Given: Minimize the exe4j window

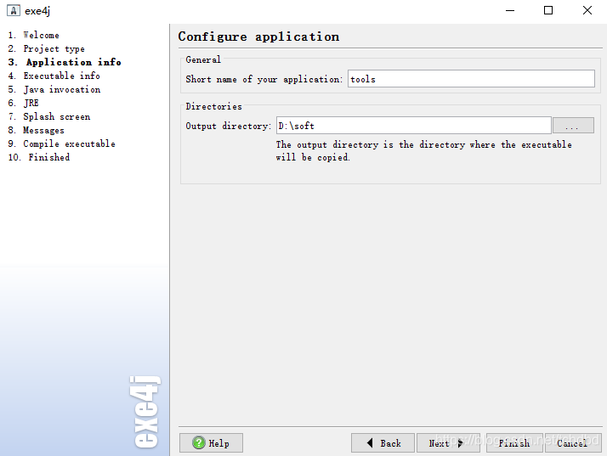Looking at the screenshot, I should click(510, 10).
